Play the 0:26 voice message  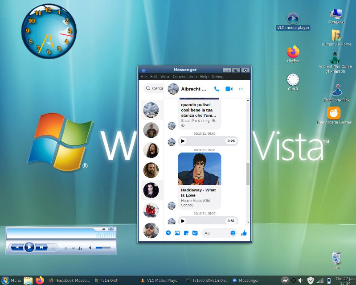(x=183, y=141)
